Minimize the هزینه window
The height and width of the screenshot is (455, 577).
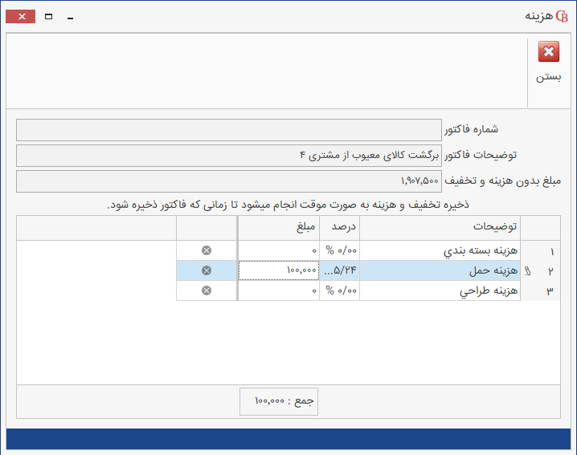click(71, 16)
